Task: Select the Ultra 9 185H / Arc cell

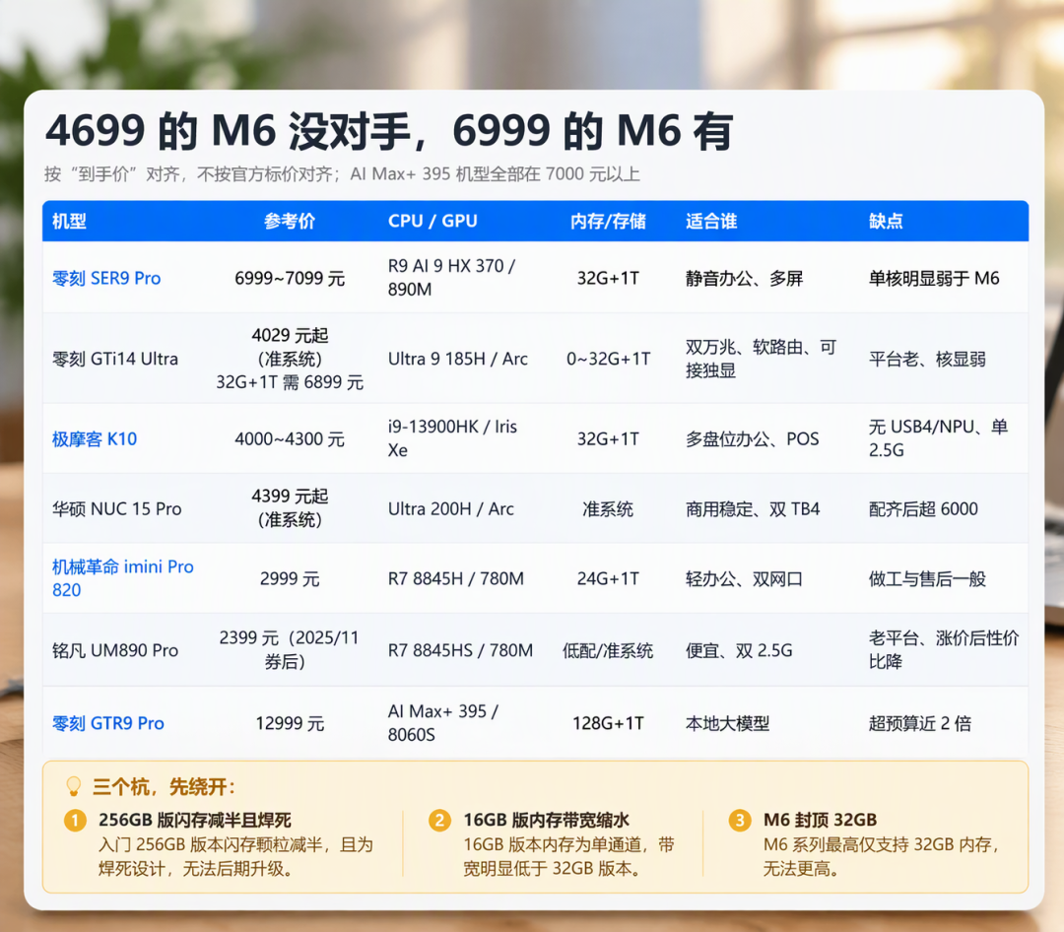Action: click(458, 359)
